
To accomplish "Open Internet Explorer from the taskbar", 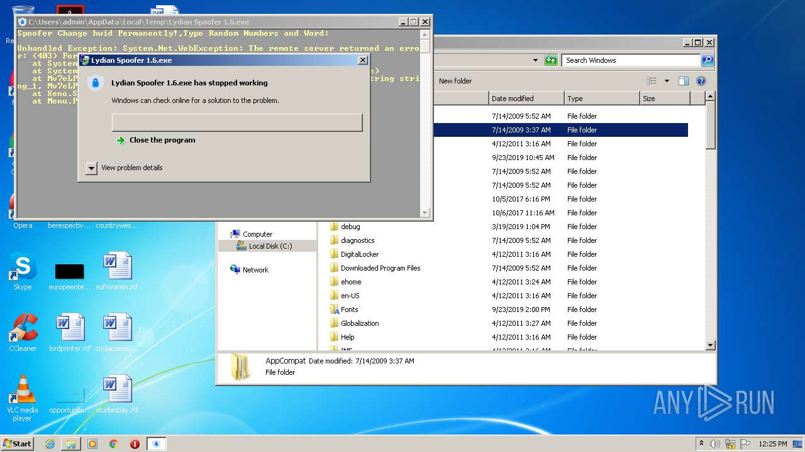I will (x=50, y=444).
